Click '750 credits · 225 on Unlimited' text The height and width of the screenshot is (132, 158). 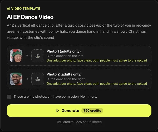[x=79, y=122]
